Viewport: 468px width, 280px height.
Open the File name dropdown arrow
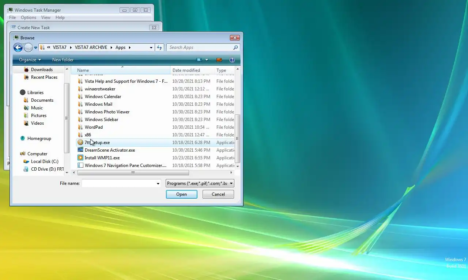click(x=158, y=183)
